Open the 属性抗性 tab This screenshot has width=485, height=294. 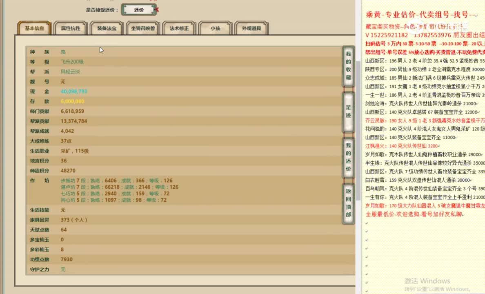click(x=71, y=28)
